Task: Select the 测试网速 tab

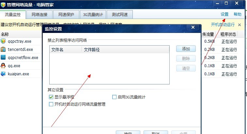Action: 120,15
